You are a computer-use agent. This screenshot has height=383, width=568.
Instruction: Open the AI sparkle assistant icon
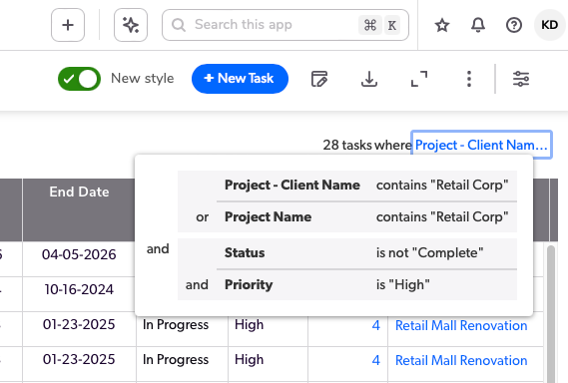[x=131, y=25]
